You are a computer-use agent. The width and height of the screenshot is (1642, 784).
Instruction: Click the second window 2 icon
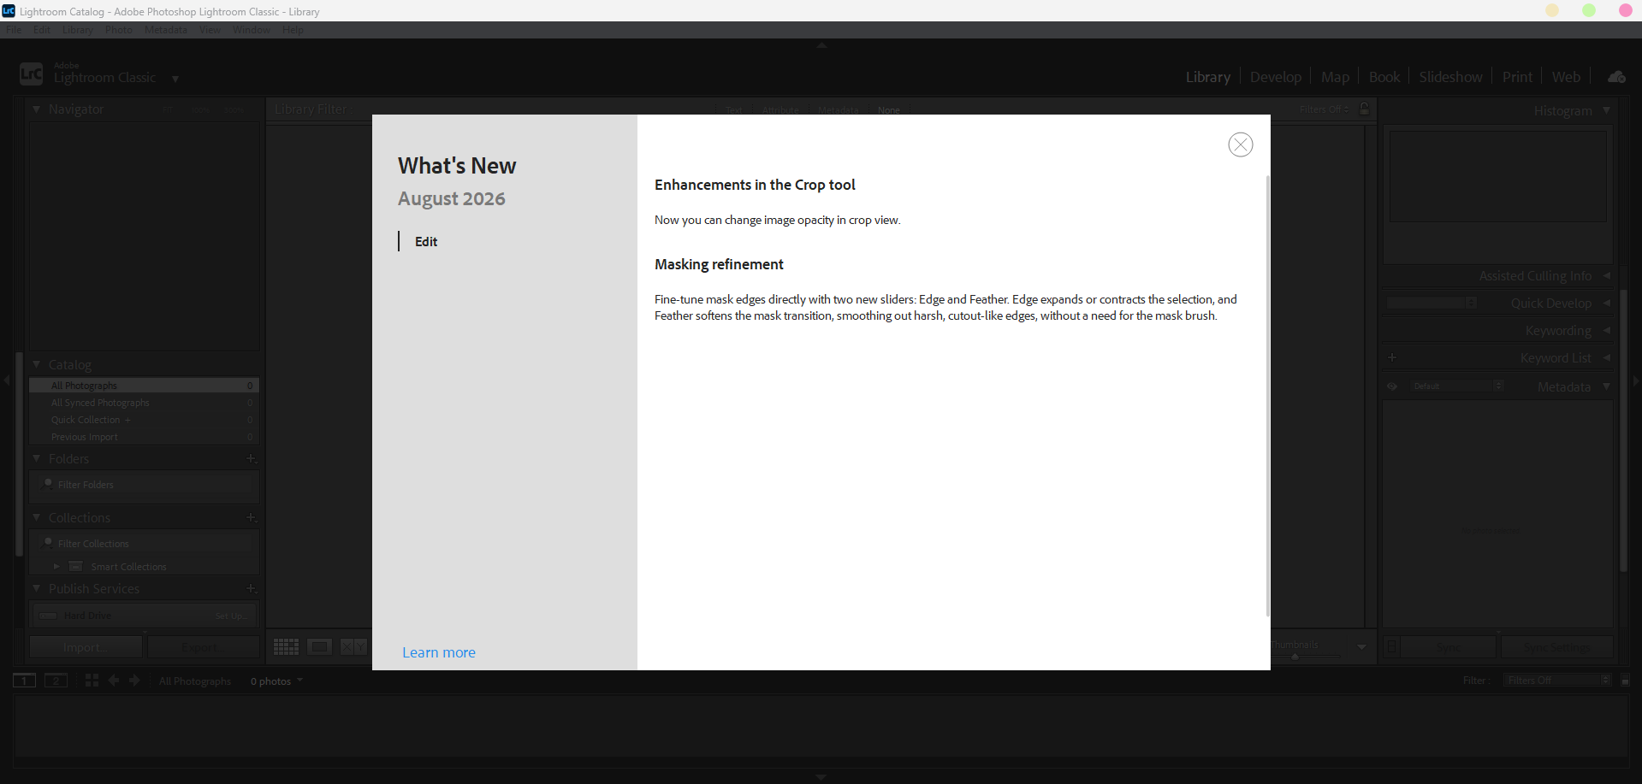point(56,681)
